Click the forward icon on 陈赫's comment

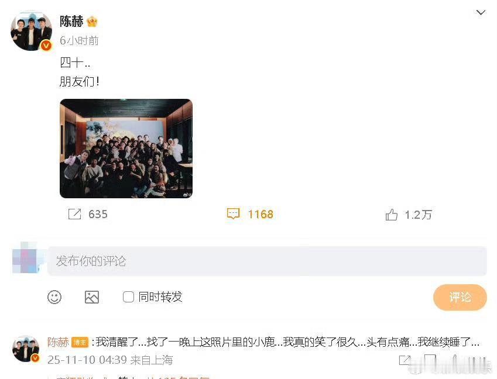pyautogui.click(x=405, y=360)
